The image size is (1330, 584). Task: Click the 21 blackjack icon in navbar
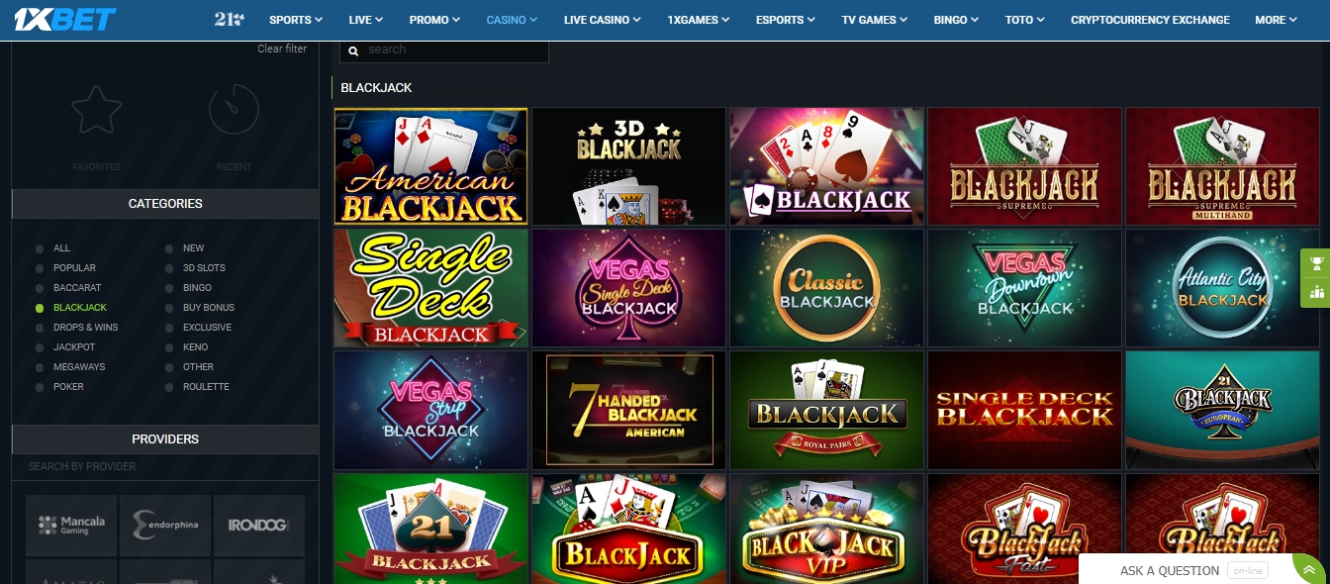230,19
